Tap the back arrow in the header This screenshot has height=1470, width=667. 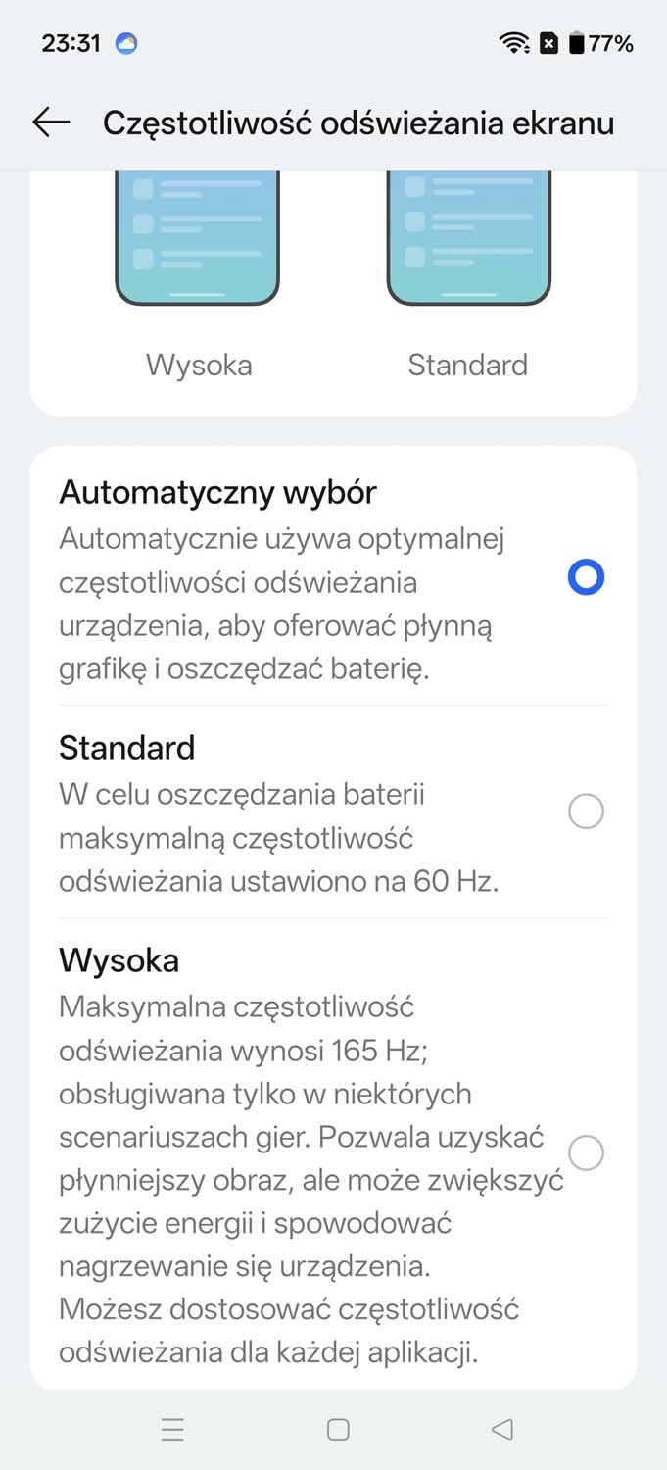[x=51, y=122]
